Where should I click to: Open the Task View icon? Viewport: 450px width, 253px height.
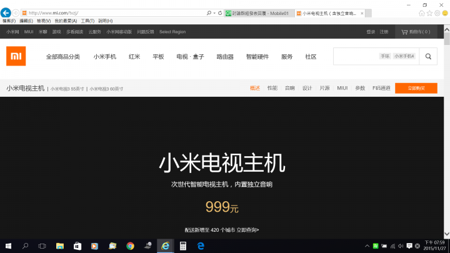click(x=42, y=246)
